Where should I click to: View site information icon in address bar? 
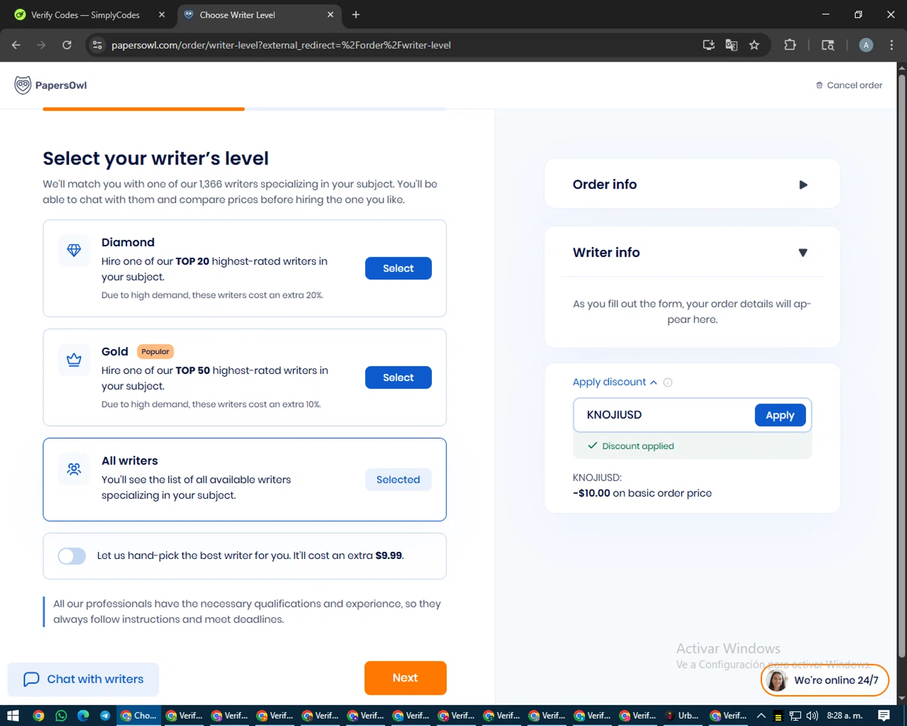(x=97, y=45)
